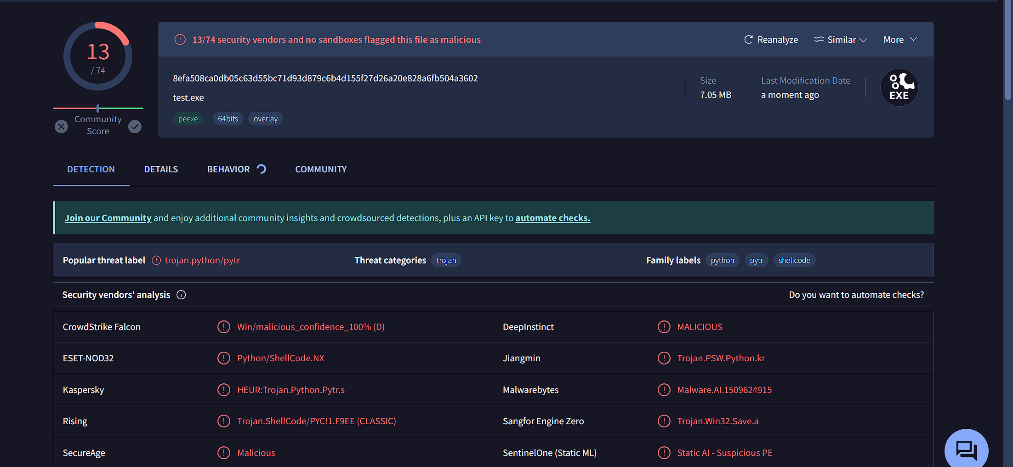
Task: Click the trojan.python/pytr threat label
Action: coord(202,260)
